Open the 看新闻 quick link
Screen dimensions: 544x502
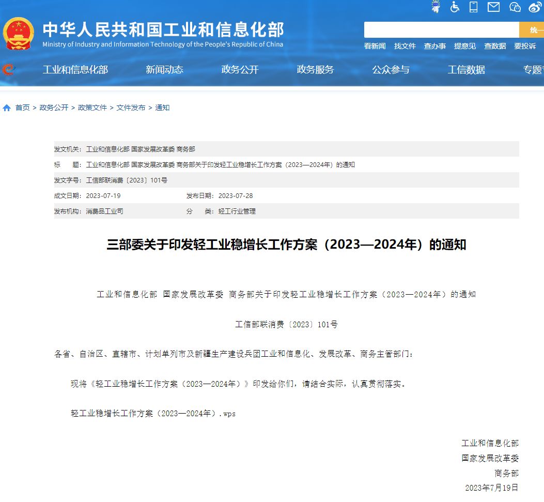click(375, 46)
